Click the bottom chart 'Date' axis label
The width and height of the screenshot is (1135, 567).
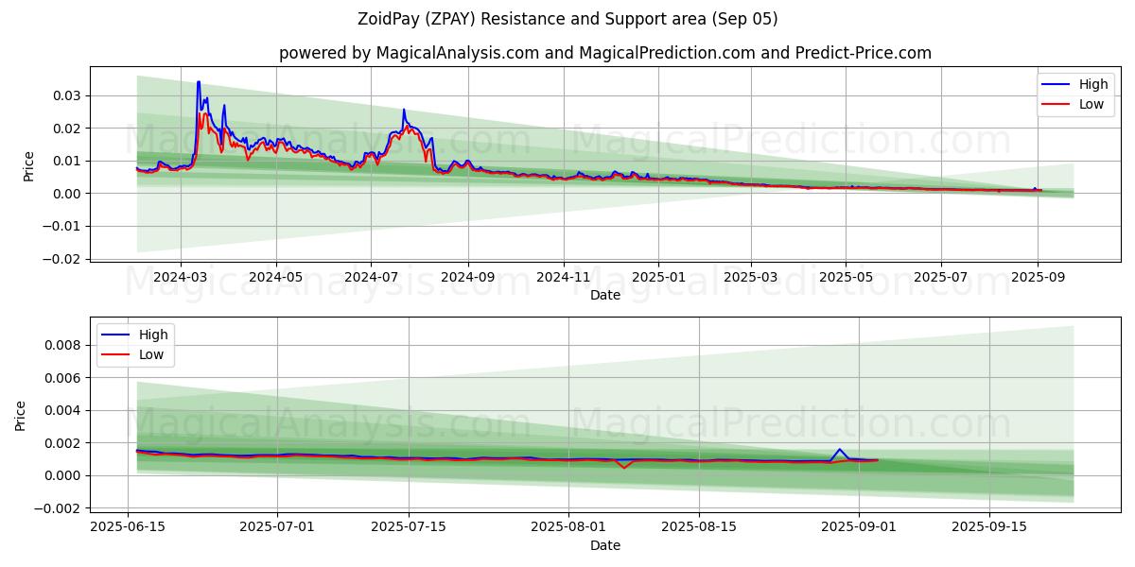click(x=605, y=545)
